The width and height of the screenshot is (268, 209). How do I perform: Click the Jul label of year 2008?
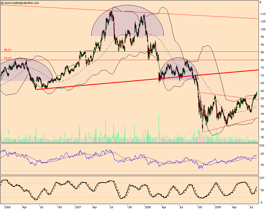(x=181, y=207)
